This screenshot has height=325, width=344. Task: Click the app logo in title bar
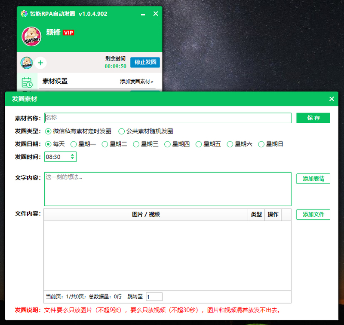[24, 14]
